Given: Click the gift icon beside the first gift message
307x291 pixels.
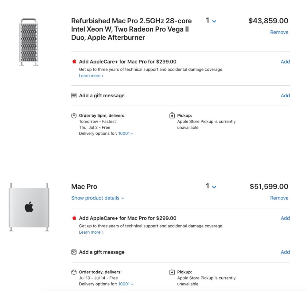Looking at the screenshot, I should coord(74,95).
